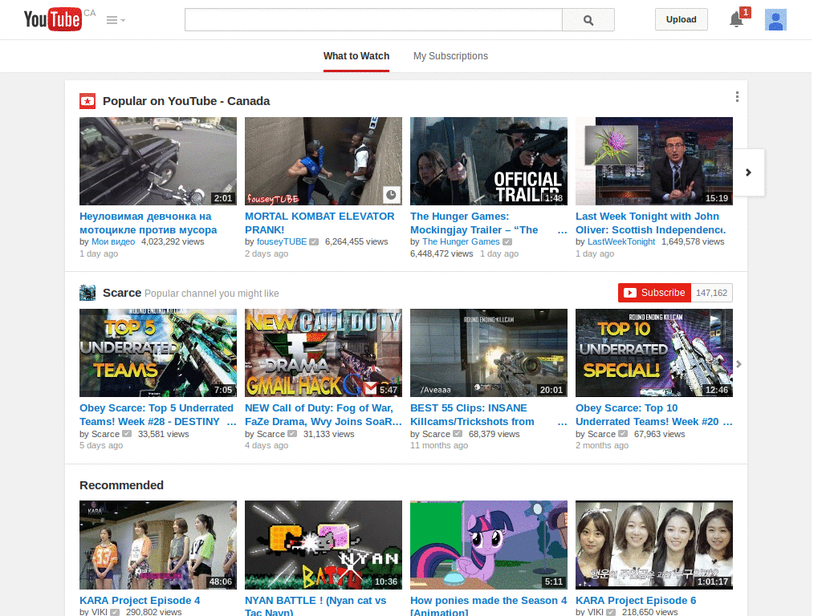Click the 6,264,455 views text

(x=356, y=242)
